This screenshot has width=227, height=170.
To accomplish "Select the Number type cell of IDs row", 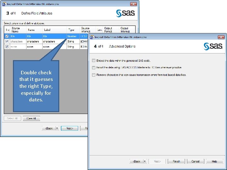I will coord(73,36).
